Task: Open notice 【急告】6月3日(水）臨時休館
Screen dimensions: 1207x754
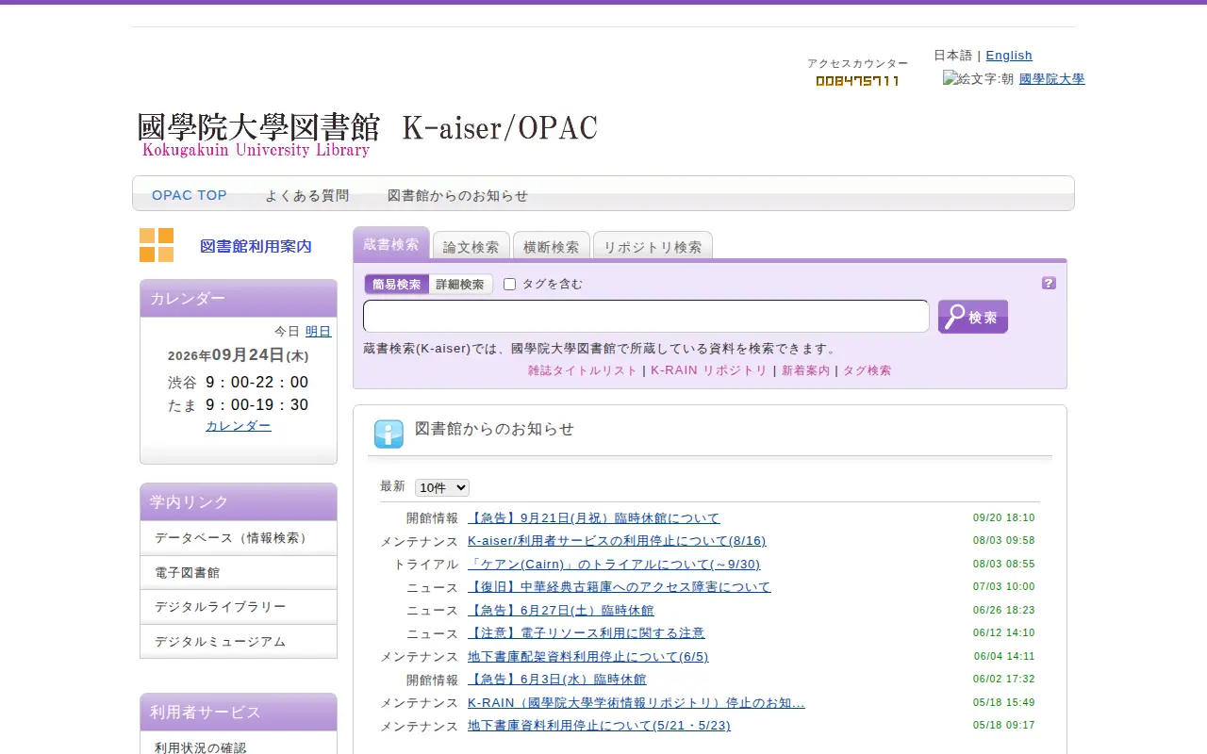Action: [557, 680]
